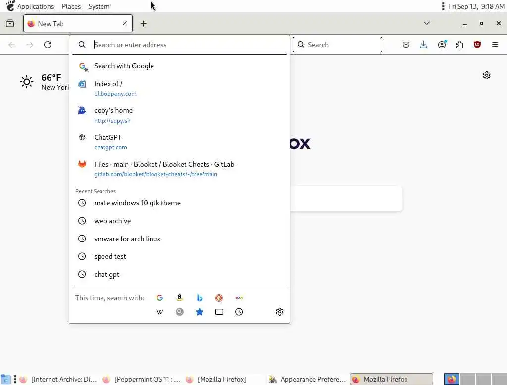Open new tab personalize gear
Screen dimensions: 507x385
pyautogui.click(x=486, y=75)
